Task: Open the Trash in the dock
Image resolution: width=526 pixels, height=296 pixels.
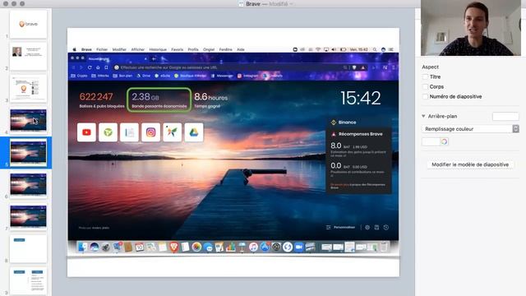Action: [x=384, y=247]
